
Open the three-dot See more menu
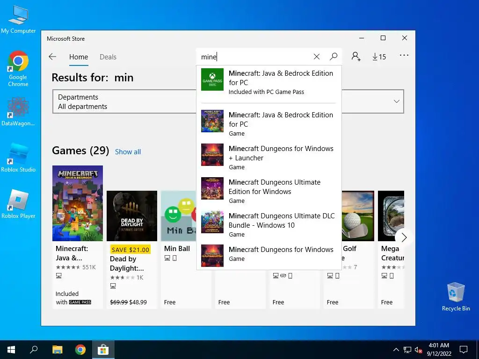[x=404, y=55]
